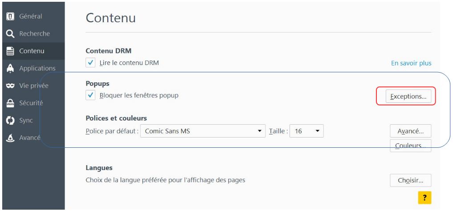
Task: Click the Recherche magnifying glass icon
Action: pos(10,34)
